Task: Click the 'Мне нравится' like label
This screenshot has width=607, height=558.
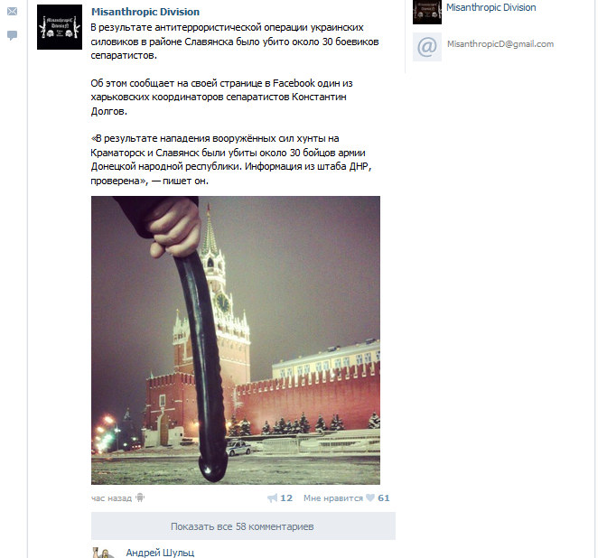Action: coord(333,498)
